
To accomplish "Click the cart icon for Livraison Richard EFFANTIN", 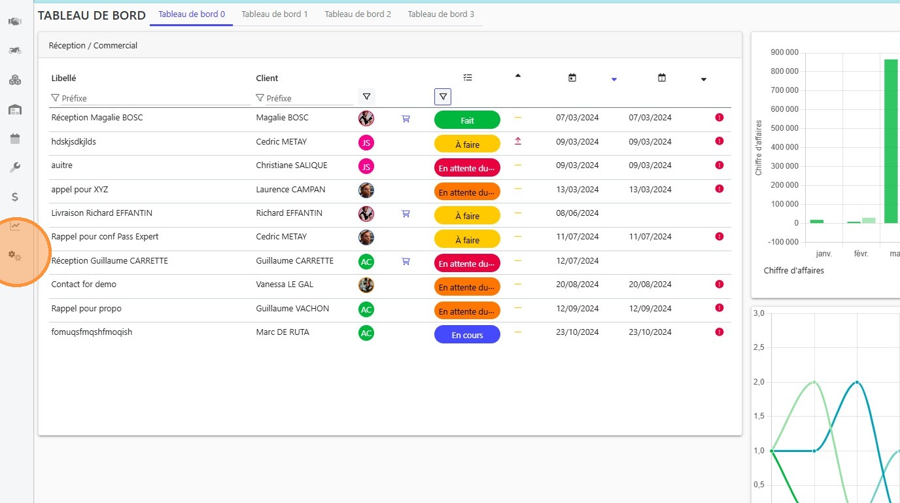I will tap(406, 213).
